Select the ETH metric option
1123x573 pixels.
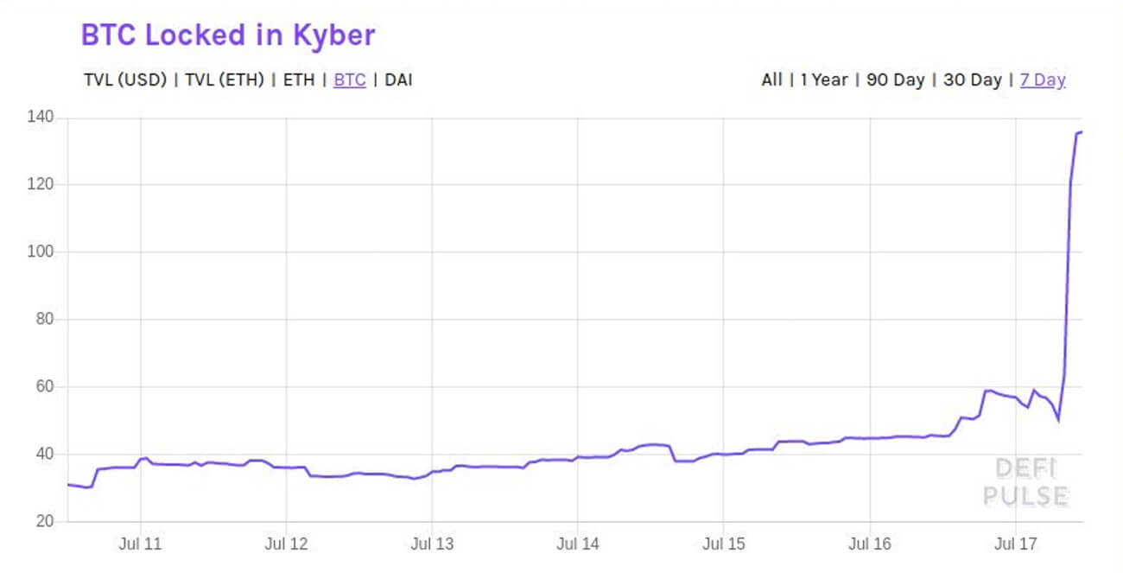coord(298,80)
